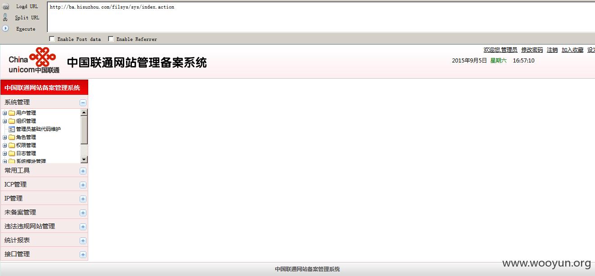Select the 日志管理 tree item
Image resolution: width=595 pixels, height=276 pixels.
pyautogui.click(x=26, y=153)
